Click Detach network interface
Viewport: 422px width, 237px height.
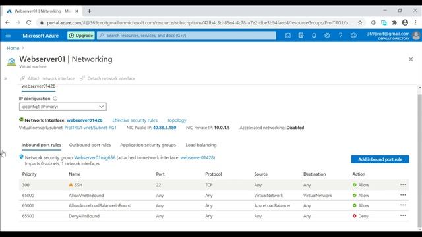(x=107, y=78)
